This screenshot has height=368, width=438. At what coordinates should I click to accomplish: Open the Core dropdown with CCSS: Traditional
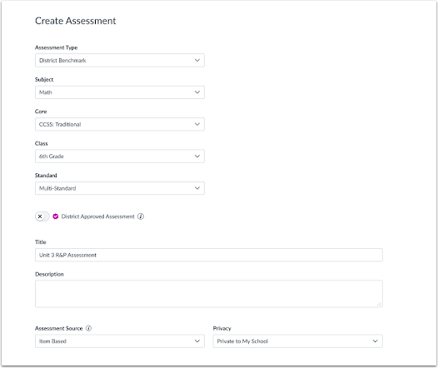tap(120, 124)
